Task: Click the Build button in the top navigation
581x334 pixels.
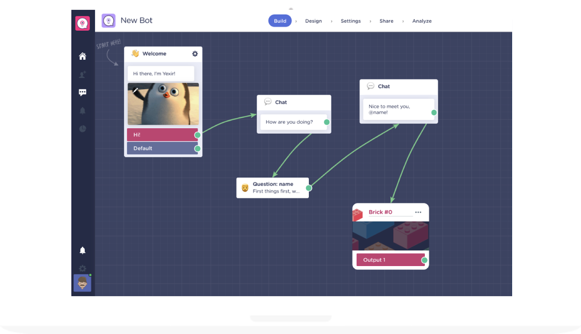Action: coord(280,21)
